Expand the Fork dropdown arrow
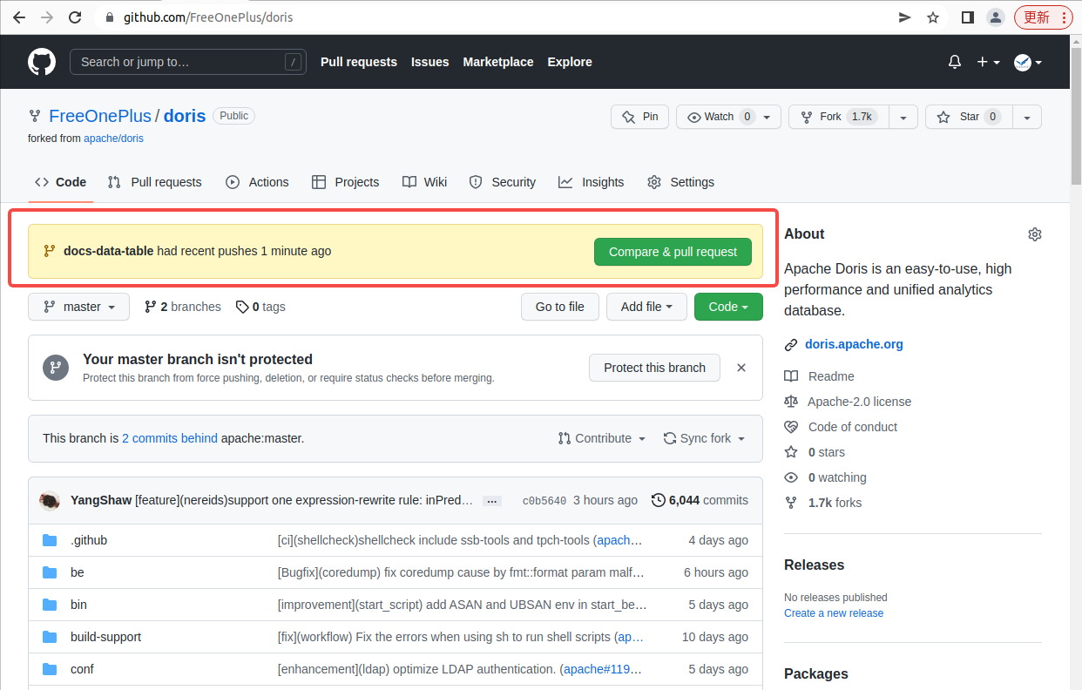Viewport: 1082px width, 690px height. pyautogui.click(x=903, y=117)
